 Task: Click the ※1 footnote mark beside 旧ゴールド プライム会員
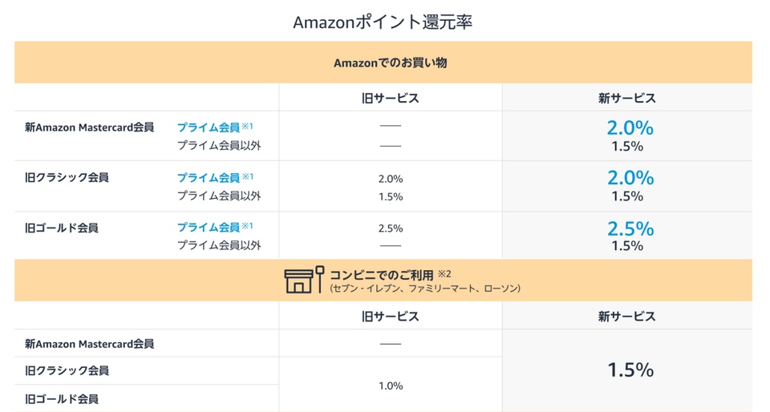[x=248, y=225]
